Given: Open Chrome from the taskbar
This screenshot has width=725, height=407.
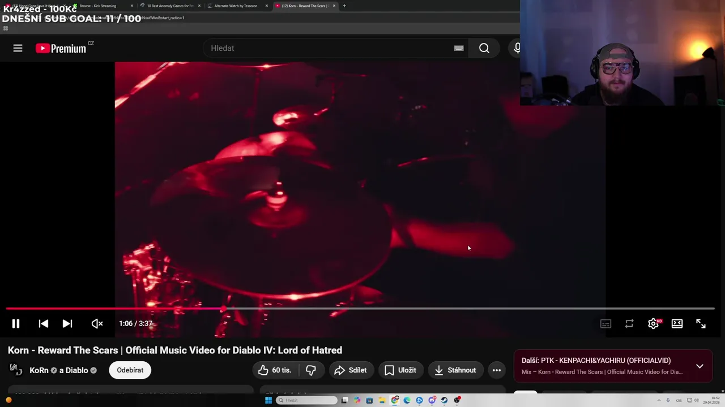Looking at the screenshot, I should [x=395, y=400].
